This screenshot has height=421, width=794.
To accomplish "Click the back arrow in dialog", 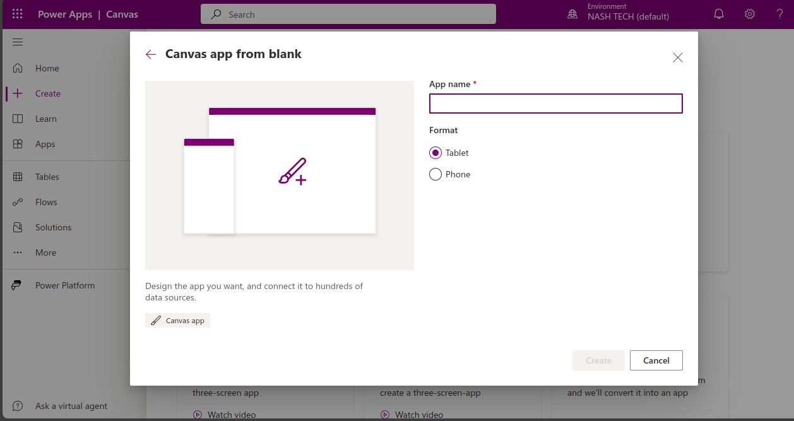I will coord(151,54).
